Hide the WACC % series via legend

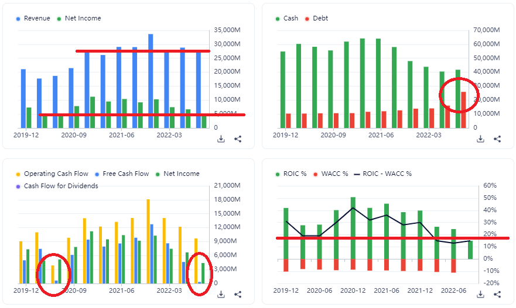(332, 174)
